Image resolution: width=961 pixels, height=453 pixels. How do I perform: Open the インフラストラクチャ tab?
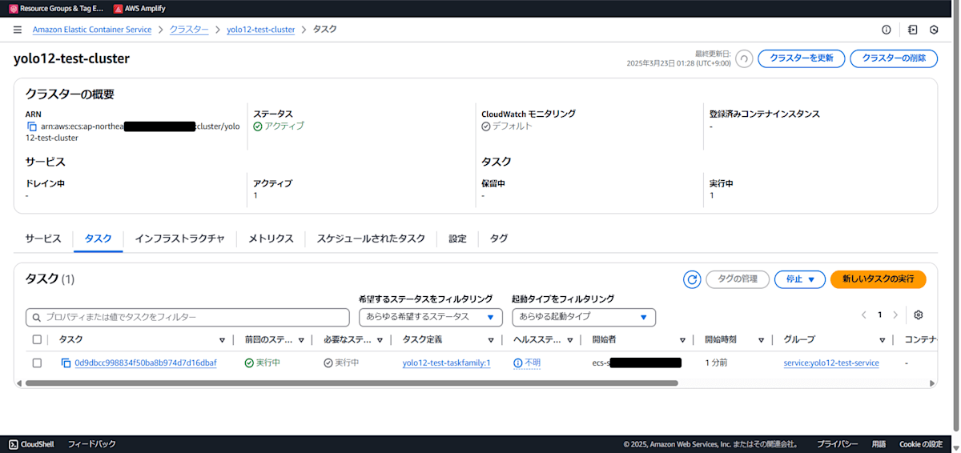click(x=179, y=239)
